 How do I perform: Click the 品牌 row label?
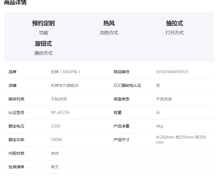pyautogui.click(x=12, y=72)
